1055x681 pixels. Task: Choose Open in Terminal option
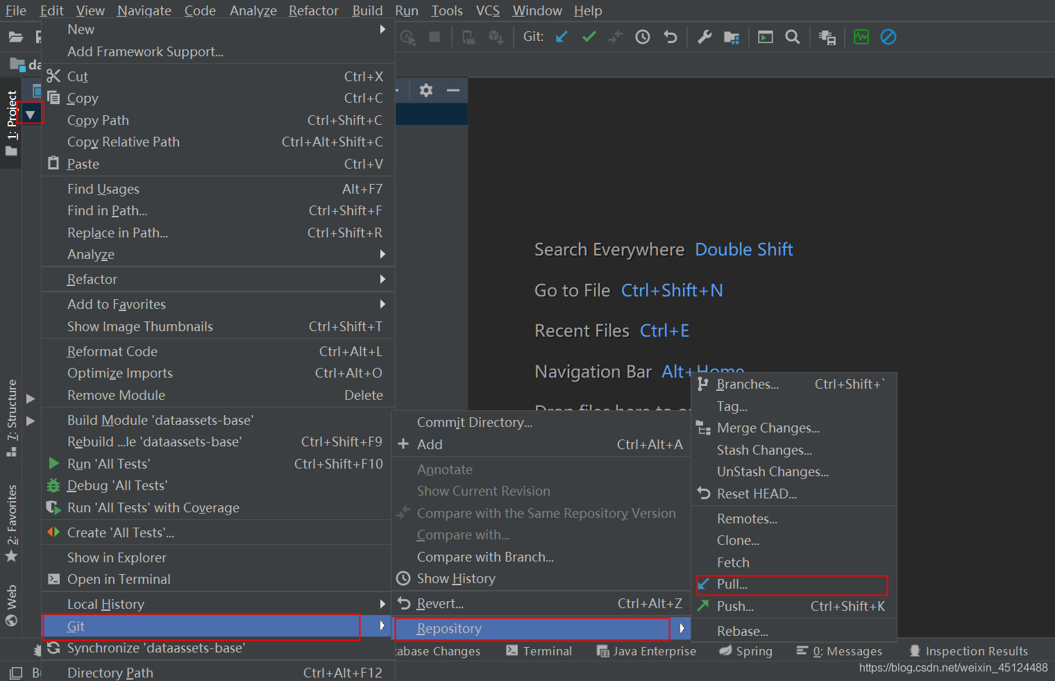click(218, 579)
